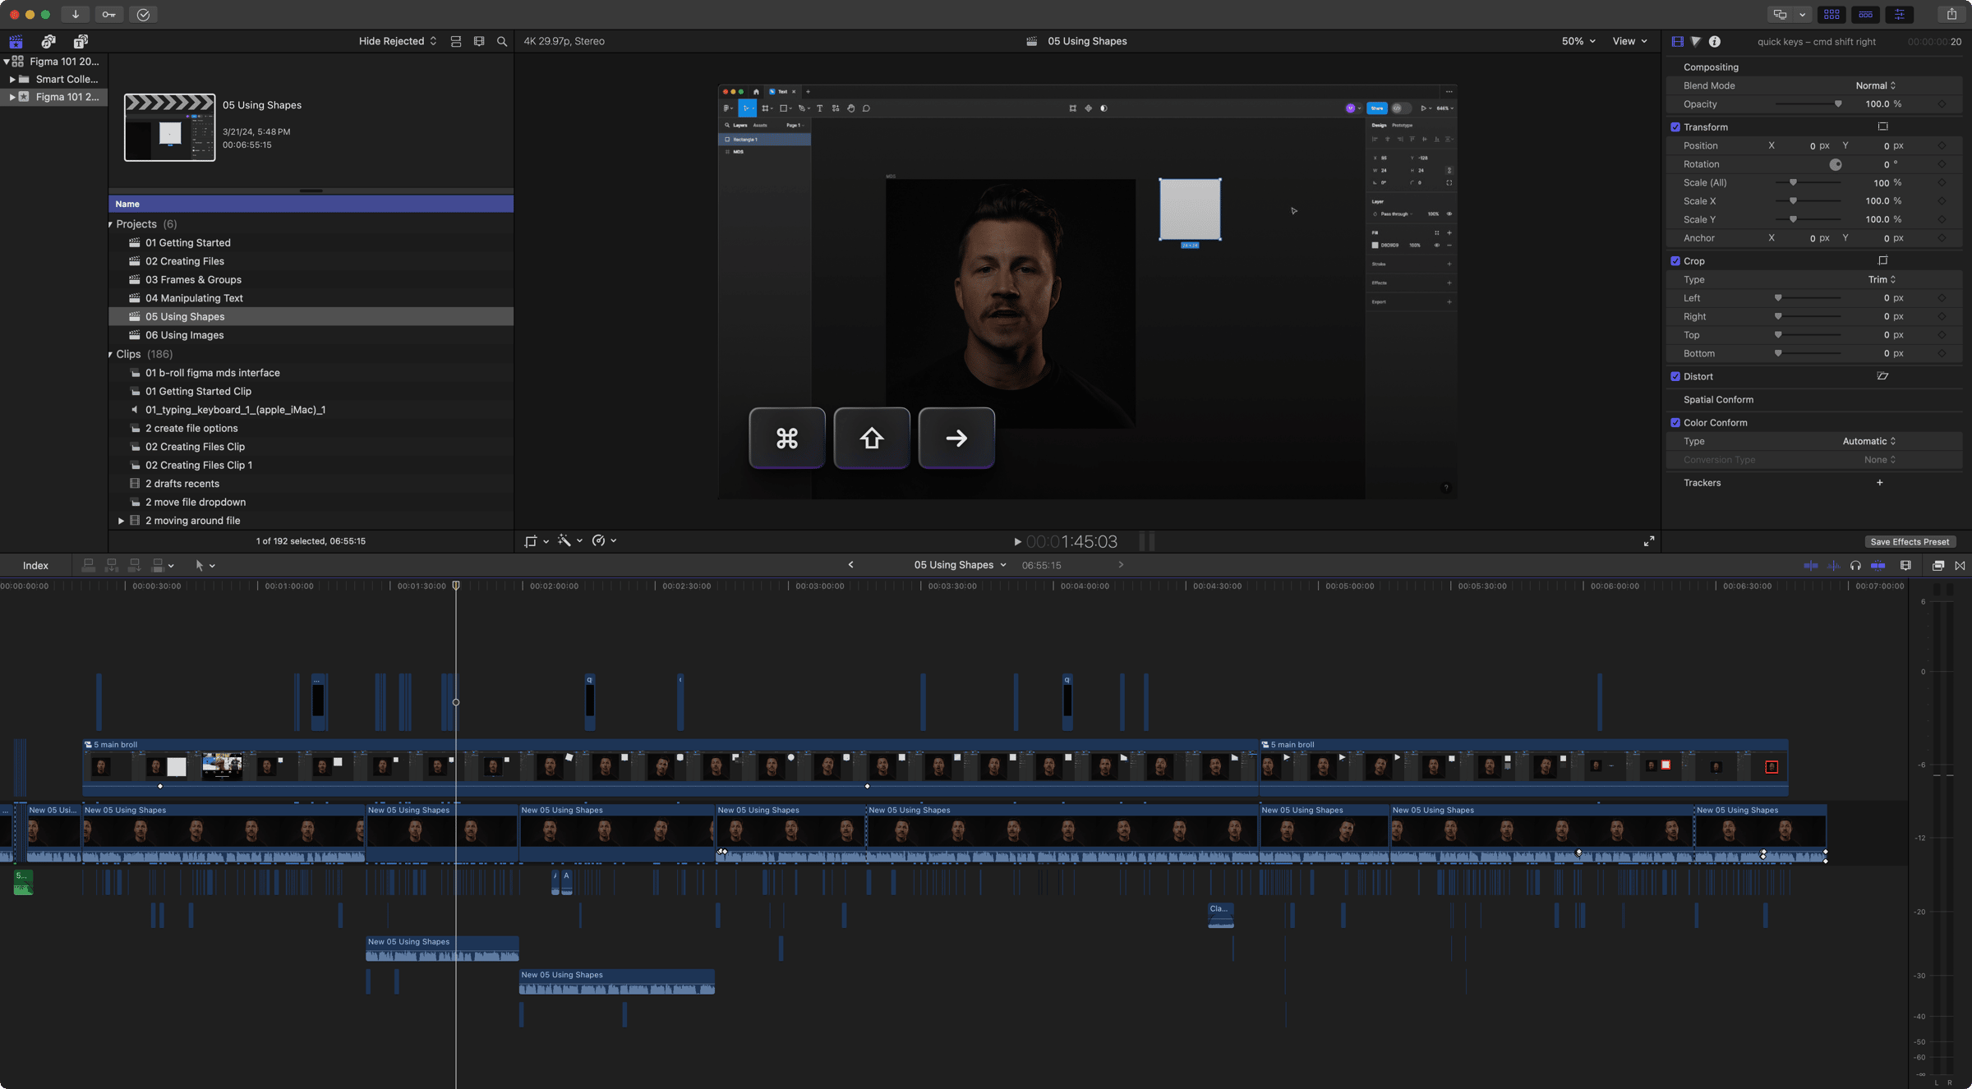The width and height of the screenshot is (1972, 1089).
Task: Open the Background Tasks checkmark icon
Action: (x=143, y=15)
